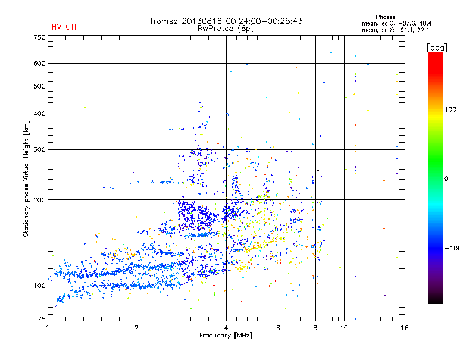Select the plot title 'Tromsø 20130816 00:24:00-00:25:43'
Screen dimensions: 476x357
pyautogui.click(x=226, y=21)
